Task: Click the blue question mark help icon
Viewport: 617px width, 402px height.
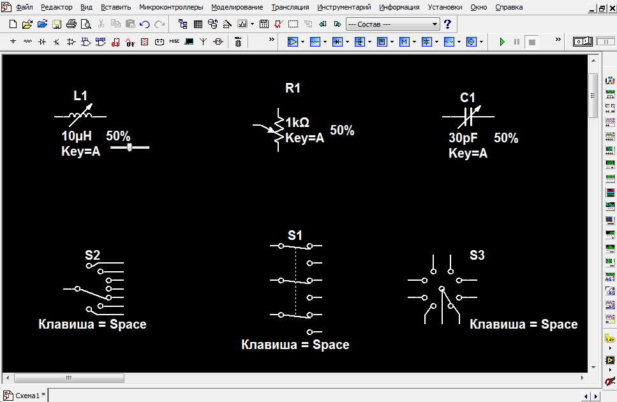Action: coord(447,24)
